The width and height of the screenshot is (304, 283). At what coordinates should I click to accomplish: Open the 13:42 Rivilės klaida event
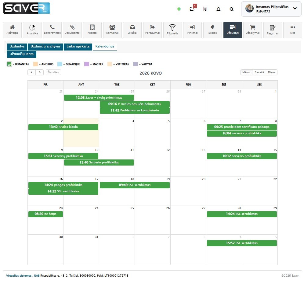[63, 127]
